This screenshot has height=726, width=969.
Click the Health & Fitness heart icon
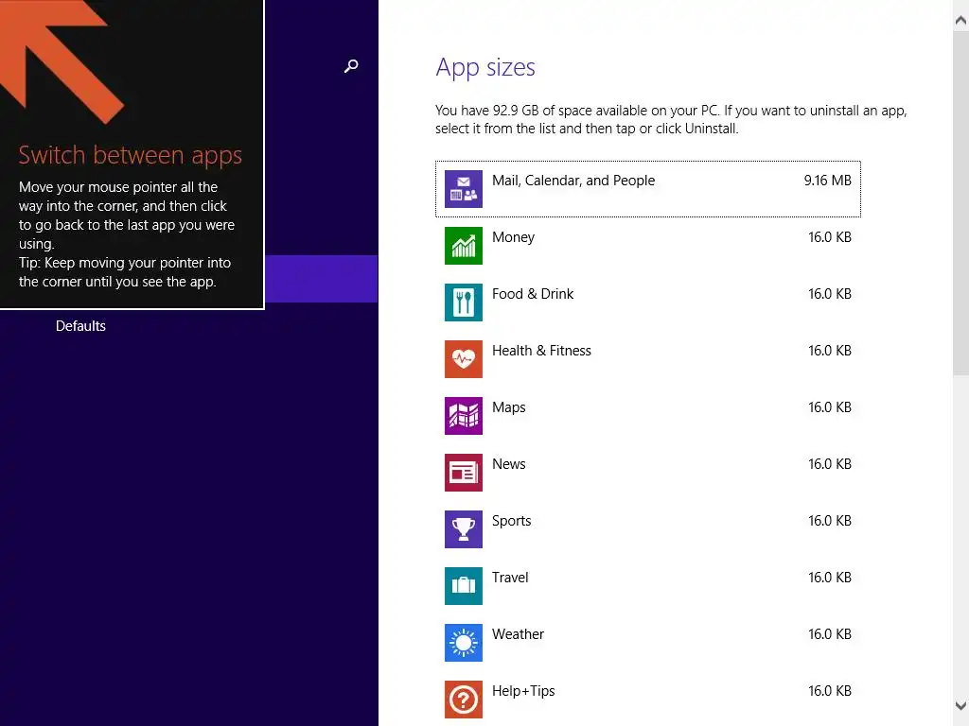coord(464,359)
